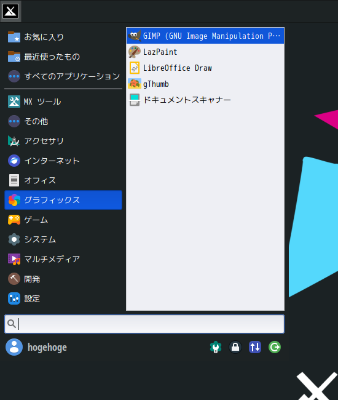Viewport: 338px width, 400px height.
Task: Show すべてのアプリケーション
Action: point(63,76)
